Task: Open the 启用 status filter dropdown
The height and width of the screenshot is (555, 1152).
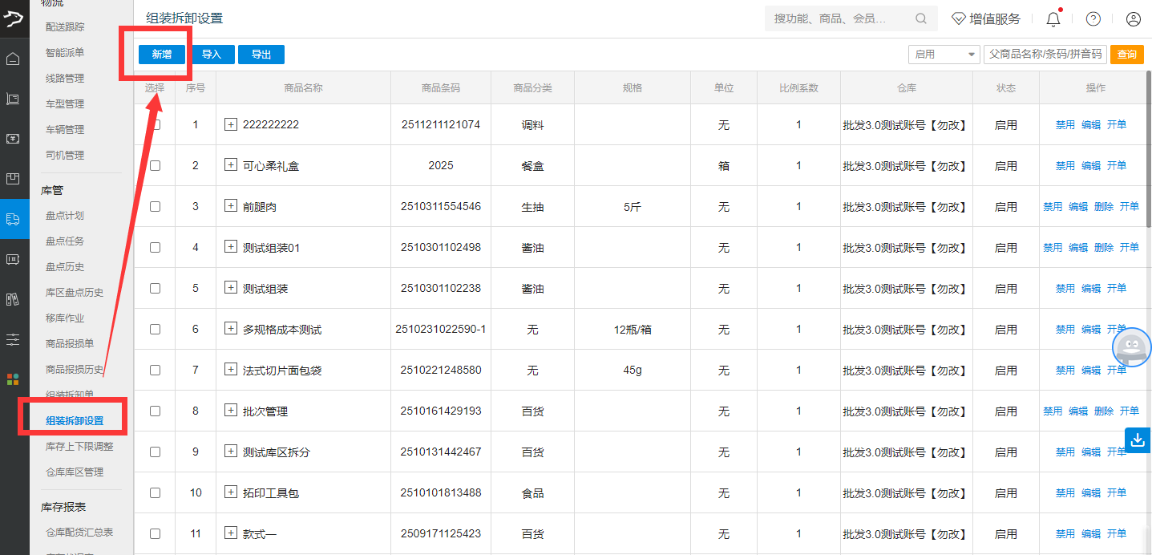Action: click(x=944, y=55)
